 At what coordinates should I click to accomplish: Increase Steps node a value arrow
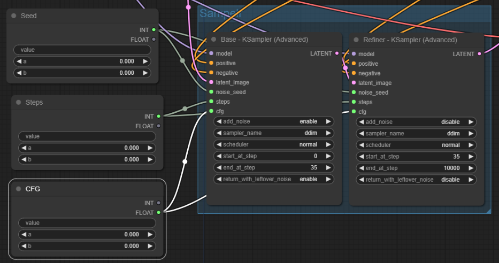(x=150, y=148)
